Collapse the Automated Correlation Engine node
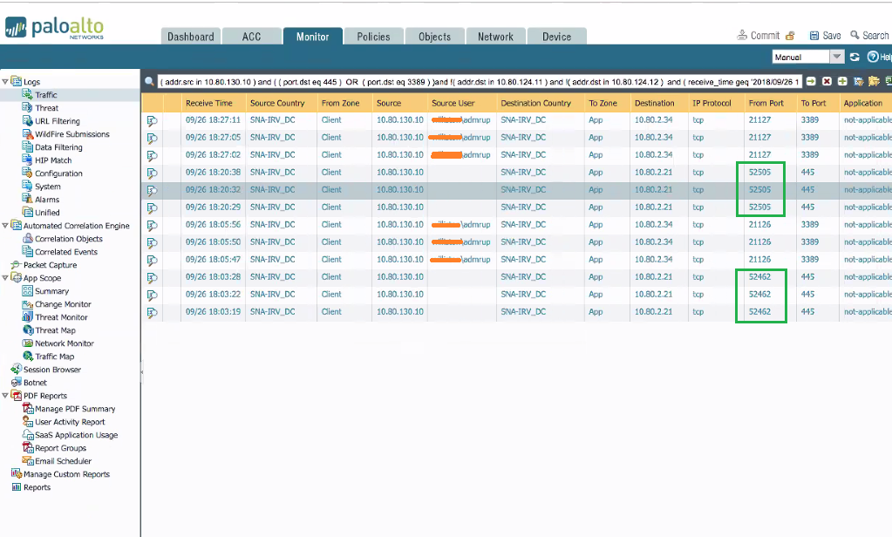 click(5, 226)
